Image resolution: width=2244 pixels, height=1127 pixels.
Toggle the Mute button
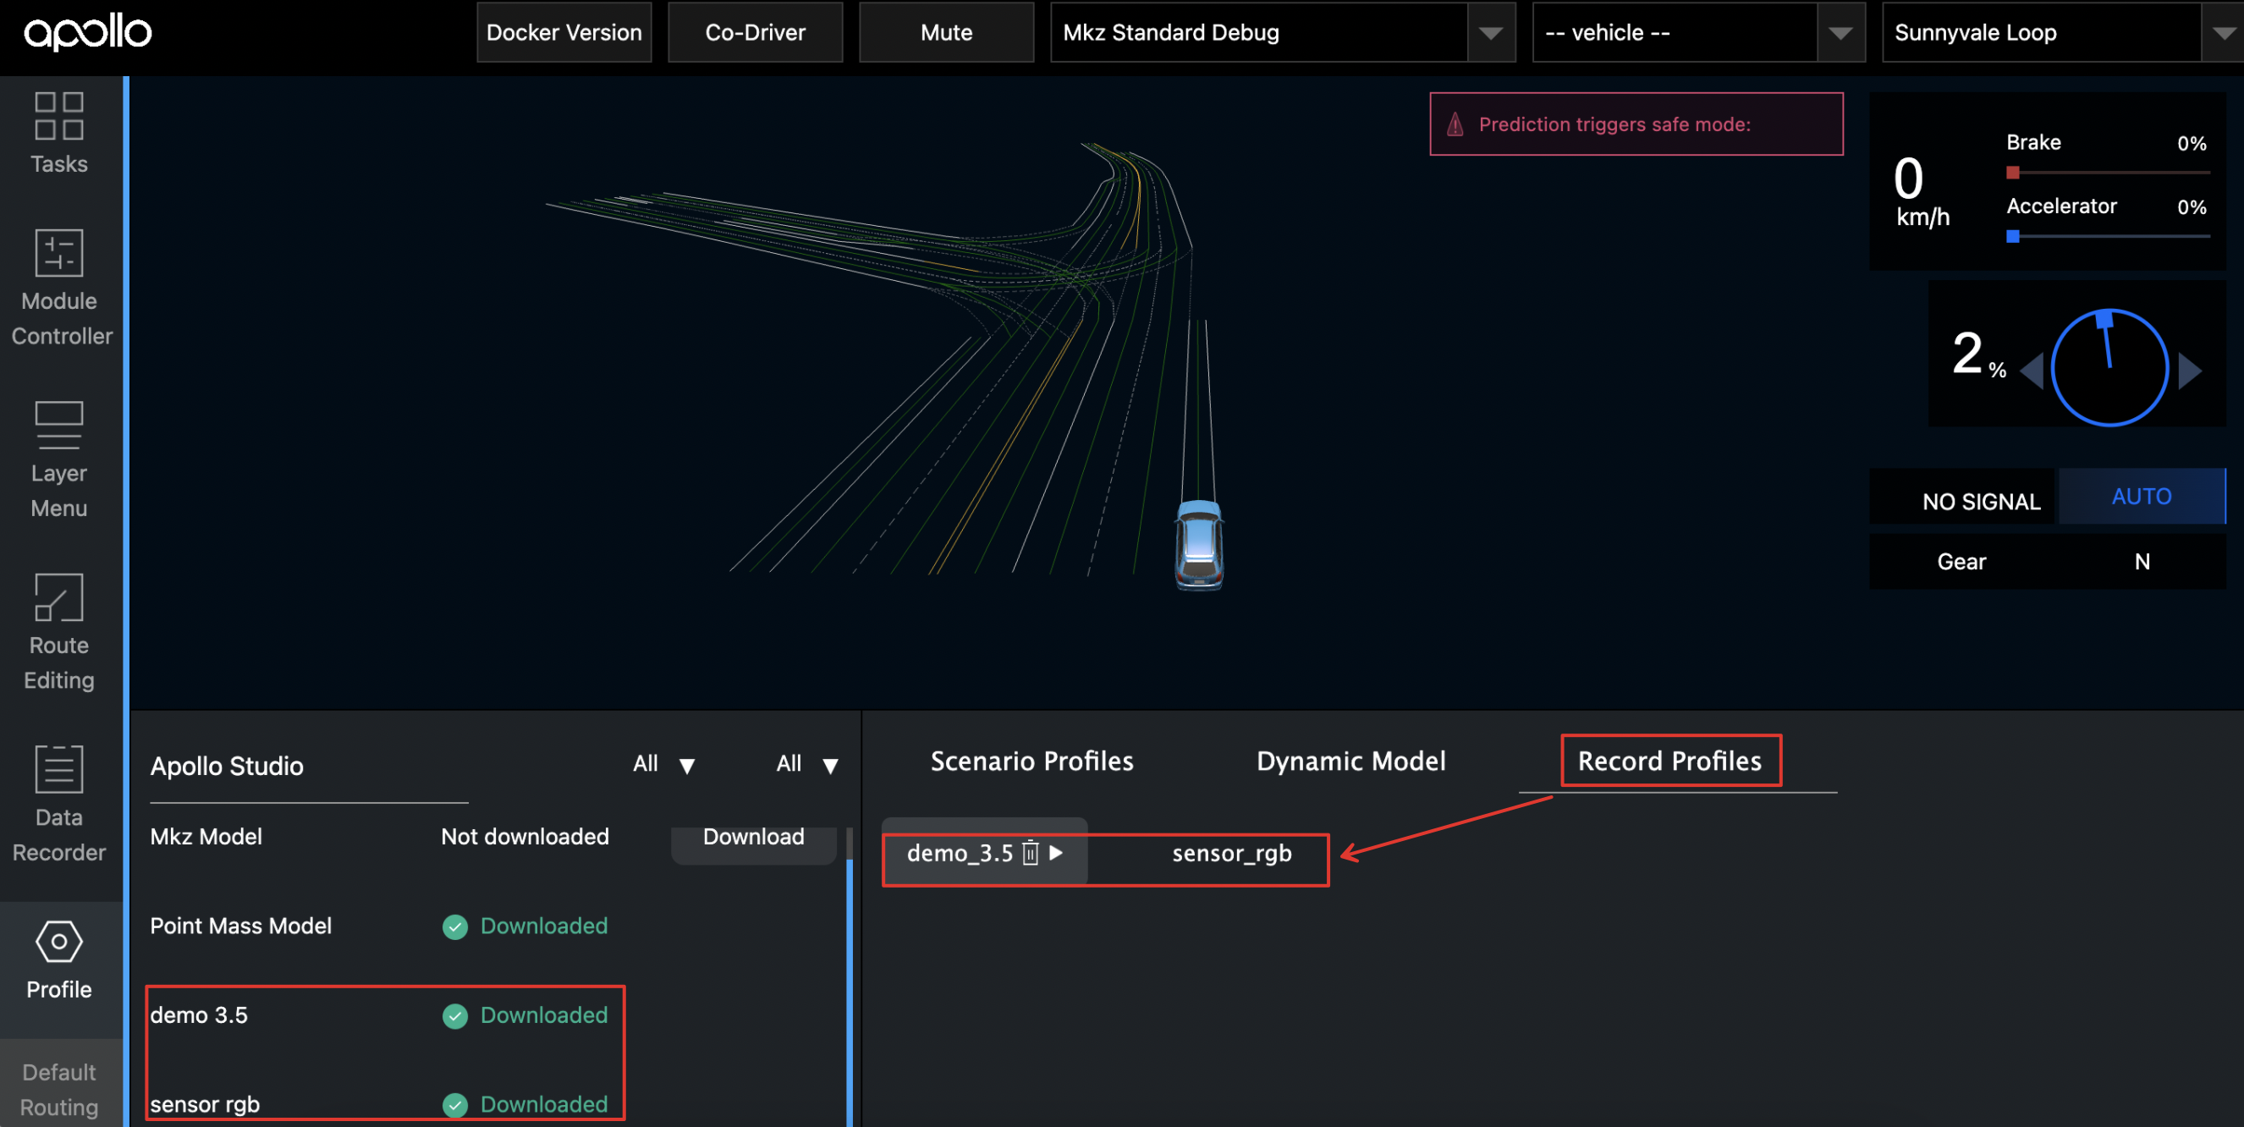pos(946,32)
